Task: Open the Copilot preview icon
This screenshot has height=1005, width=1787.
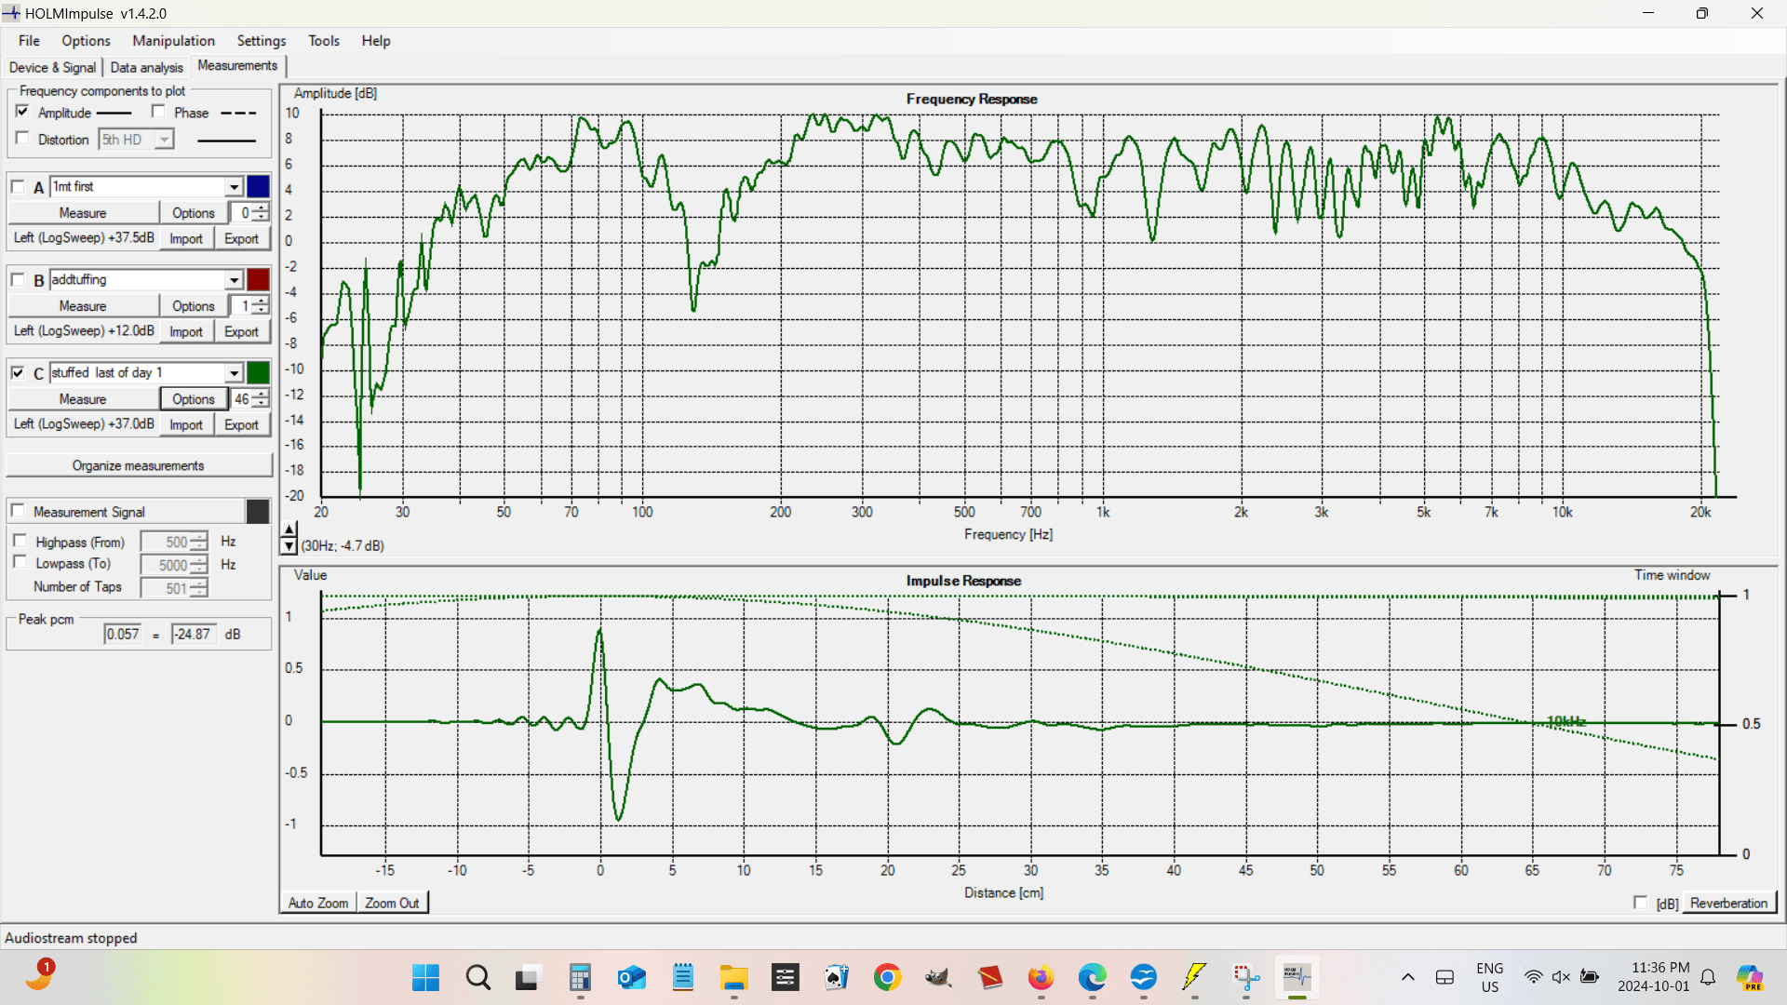Action: (x=1750, y=977)
